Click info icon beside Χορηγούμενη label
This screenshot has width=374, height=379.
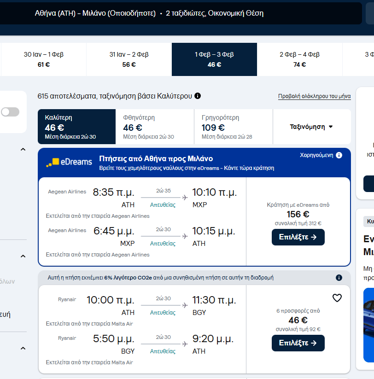(339, 155)
